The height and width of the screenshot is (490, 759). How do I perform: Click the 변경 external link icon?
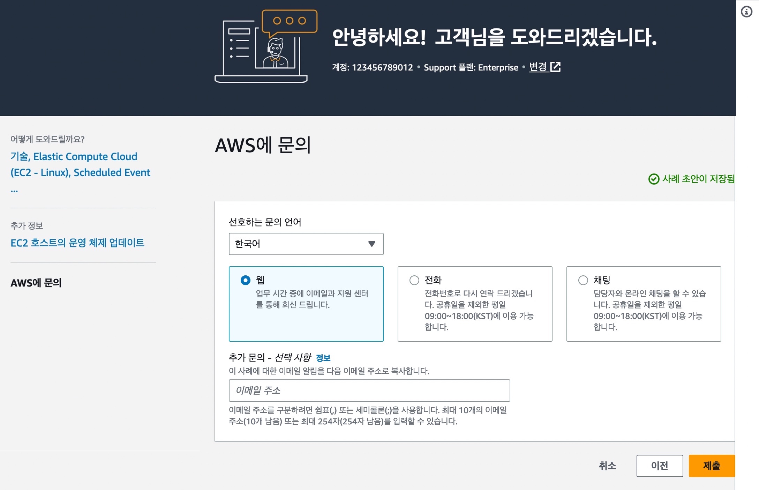(555, 67)
